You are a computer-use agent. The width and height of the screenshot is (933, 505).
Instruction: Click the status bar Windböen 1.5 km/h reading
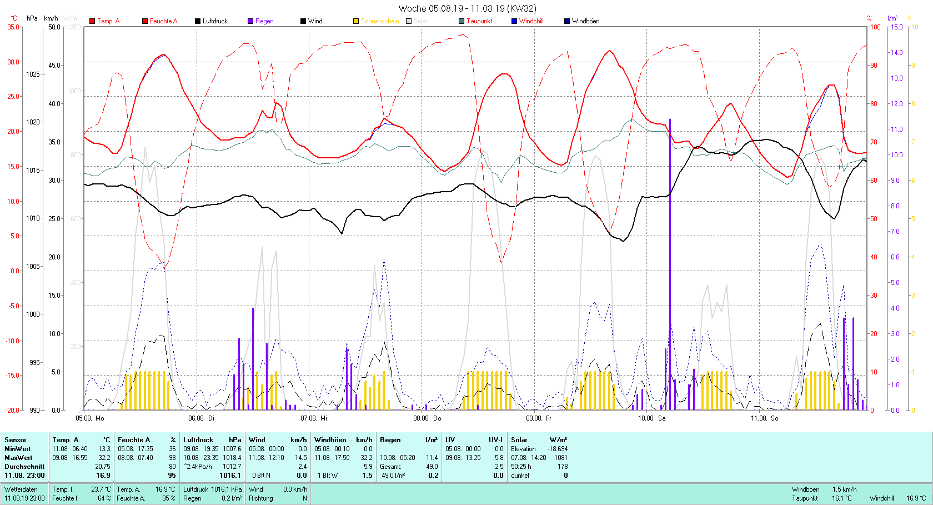[x=824, y=489]
